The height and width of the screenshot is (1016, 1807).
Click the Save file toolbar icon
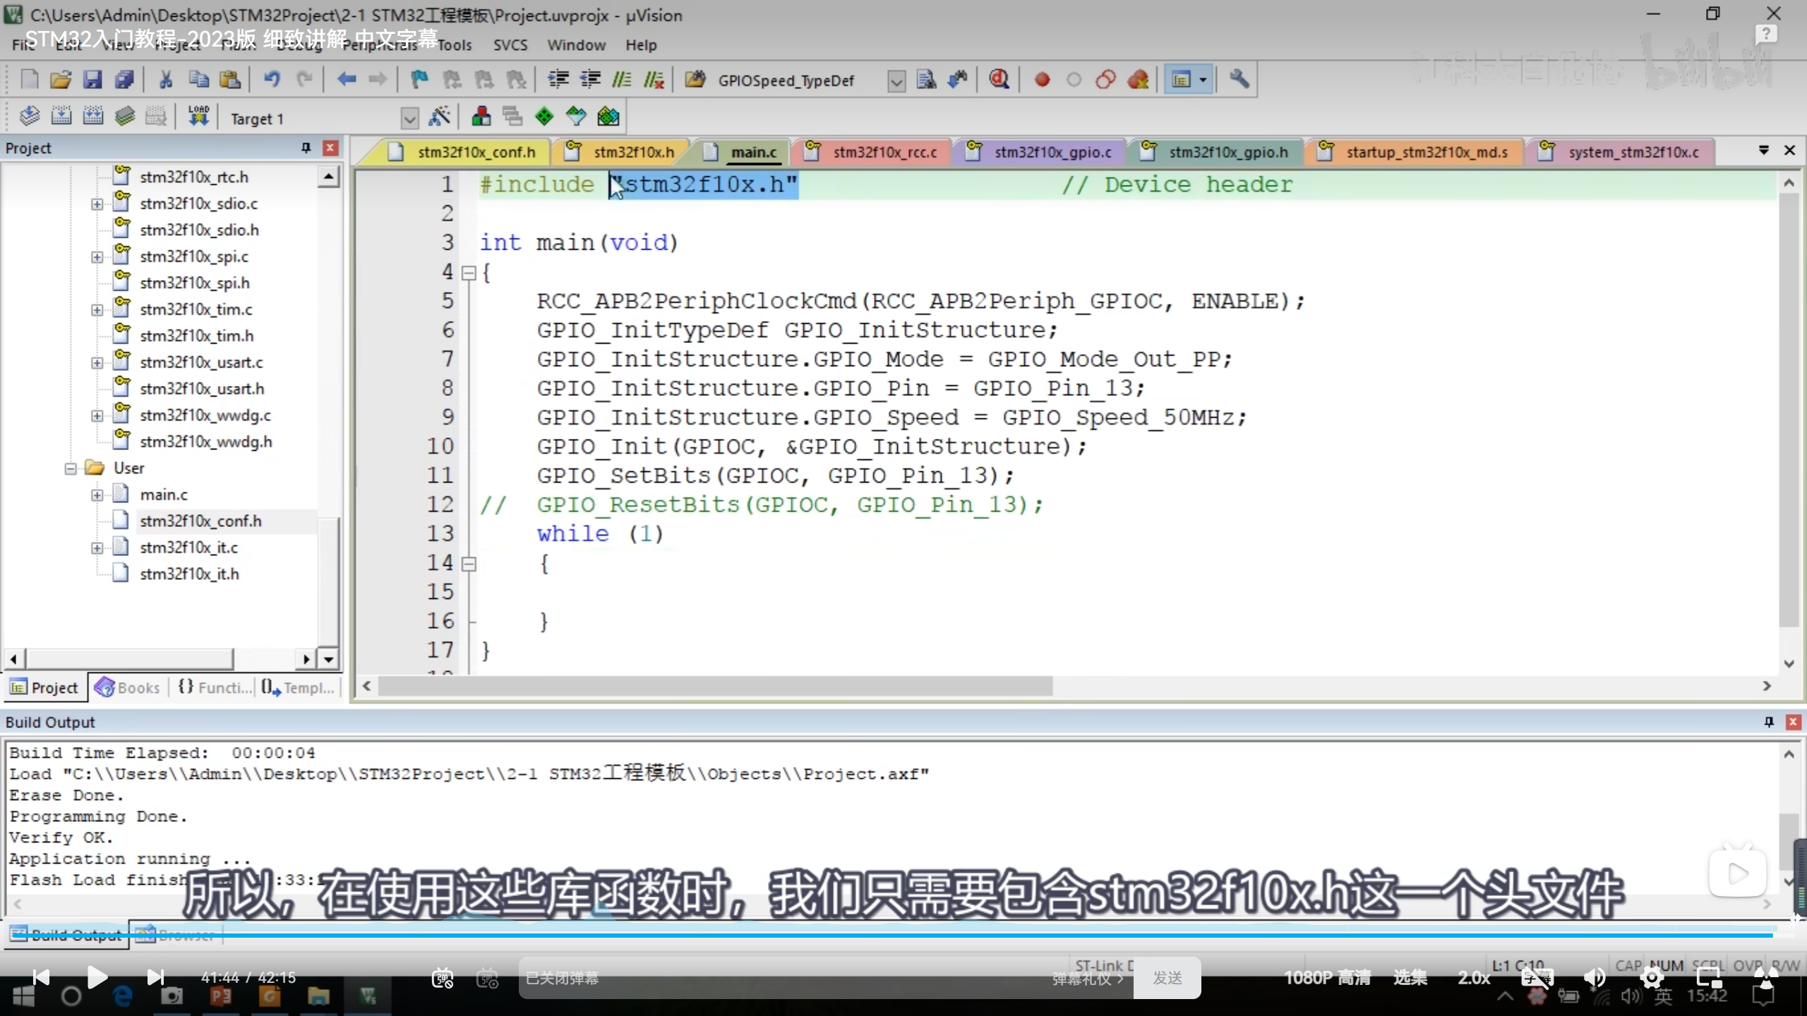92,80
